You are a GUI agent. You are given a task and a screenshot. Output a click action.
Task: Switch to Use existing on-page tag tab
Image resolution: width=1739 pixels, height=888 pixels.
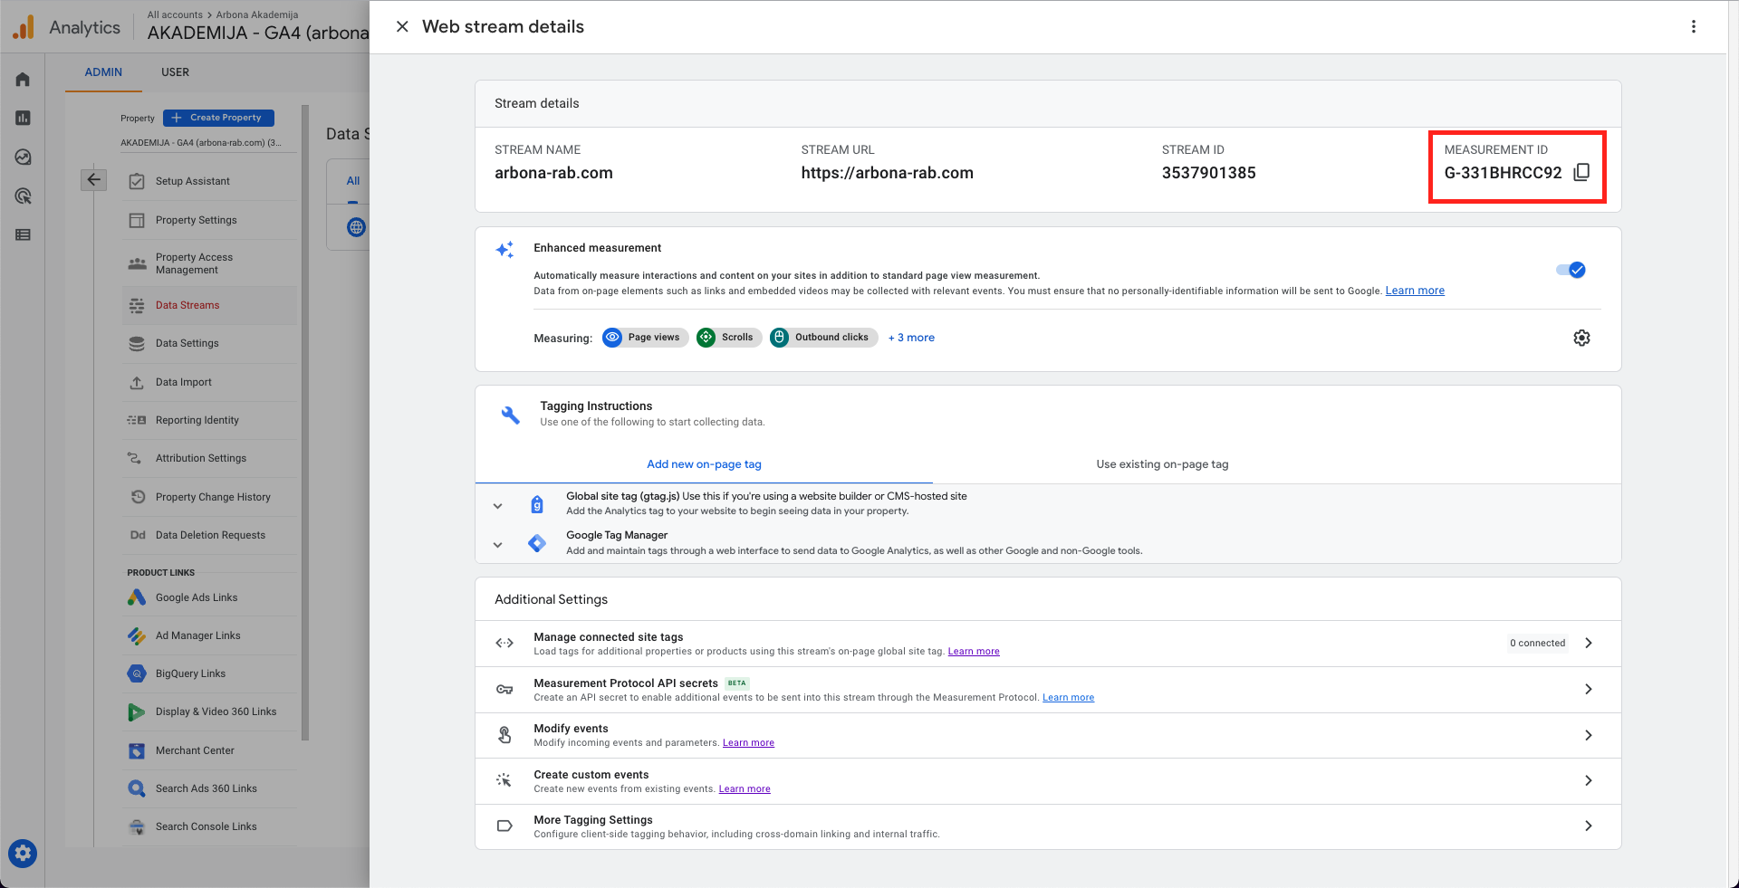click(x=1162, y=464)
